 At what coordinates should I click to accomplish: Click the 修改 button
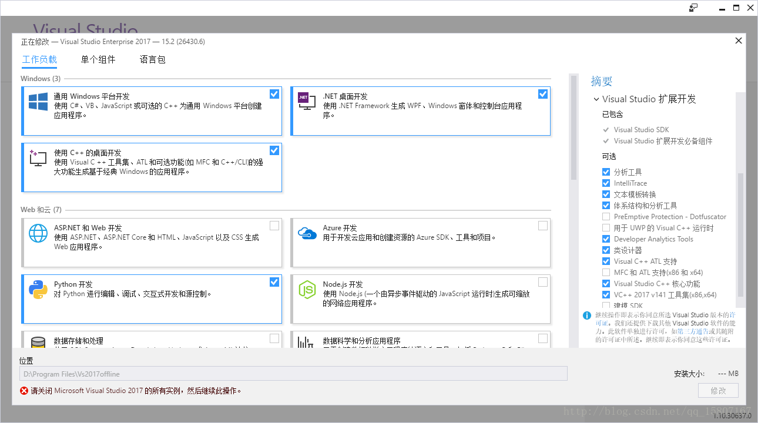pos(718,391)
